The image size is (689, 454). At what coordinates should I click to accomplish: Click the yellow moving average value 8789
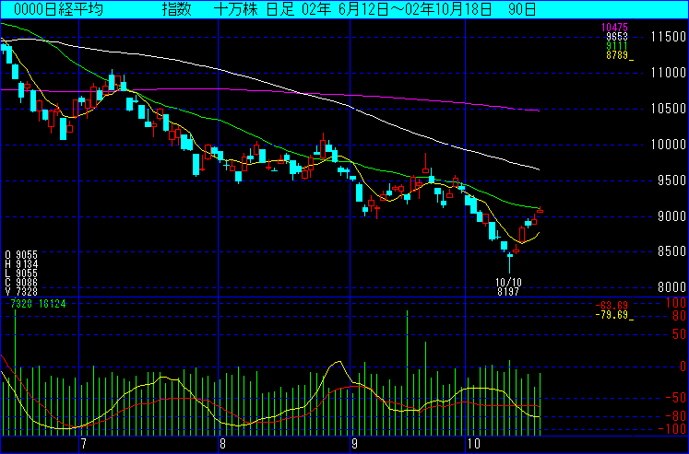click(x=619, y=55)
